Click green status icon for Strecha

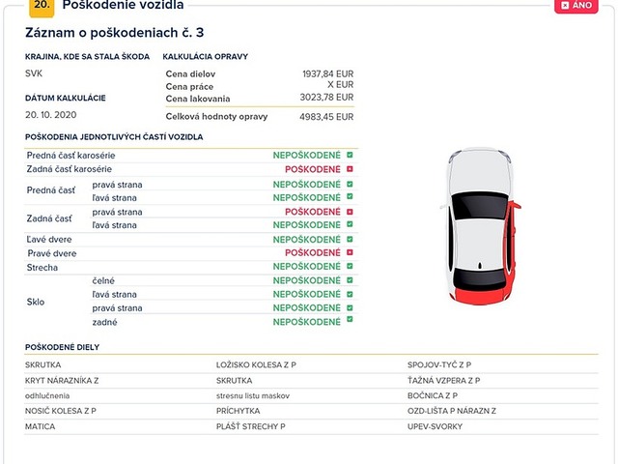pyautogui.click(x=350, y=267)
